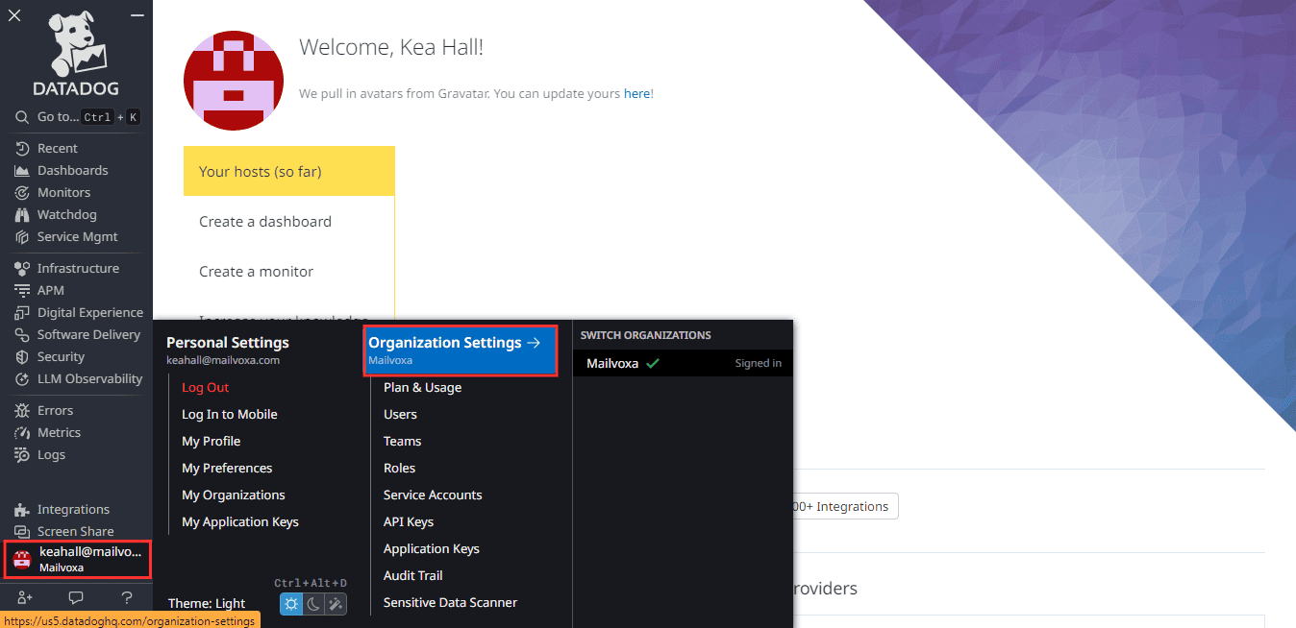Open the APM icon

pyautogui.click(x=22, y=291)
